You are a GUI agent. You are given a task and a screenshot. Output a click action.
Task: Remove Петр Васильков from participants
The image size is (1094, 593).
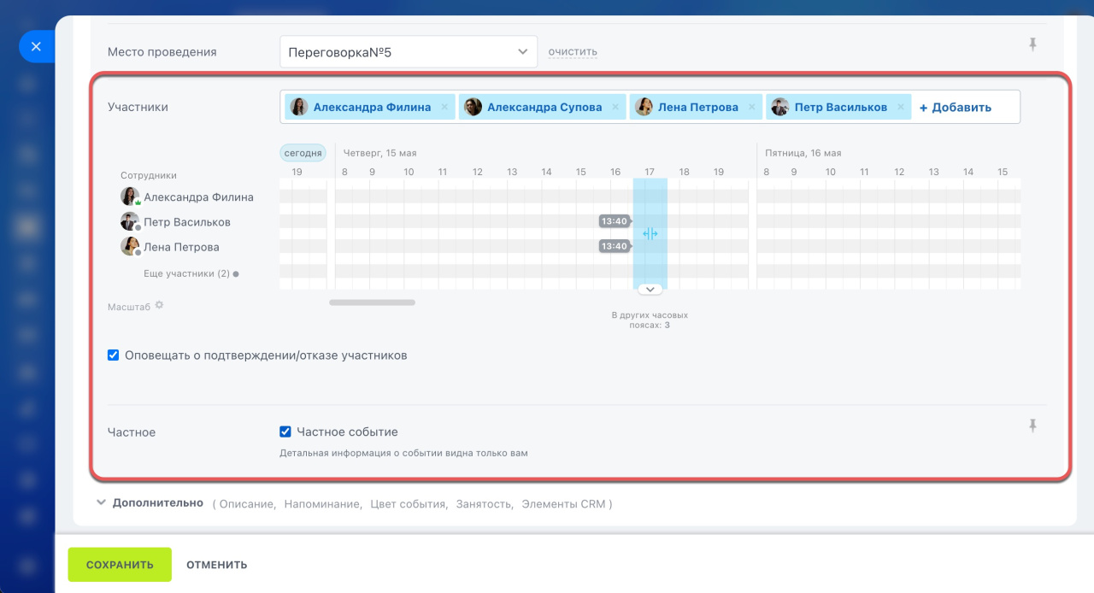point(901,108)
